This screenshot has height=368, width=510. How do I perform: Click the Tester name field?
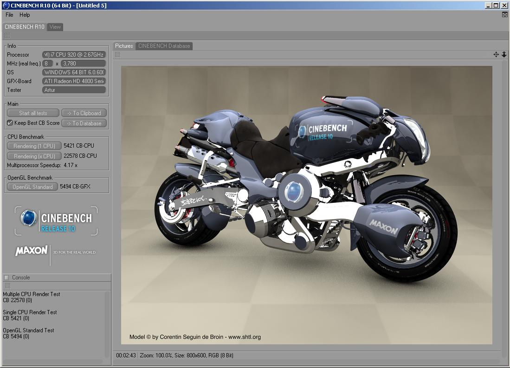(x=74, y=90)
